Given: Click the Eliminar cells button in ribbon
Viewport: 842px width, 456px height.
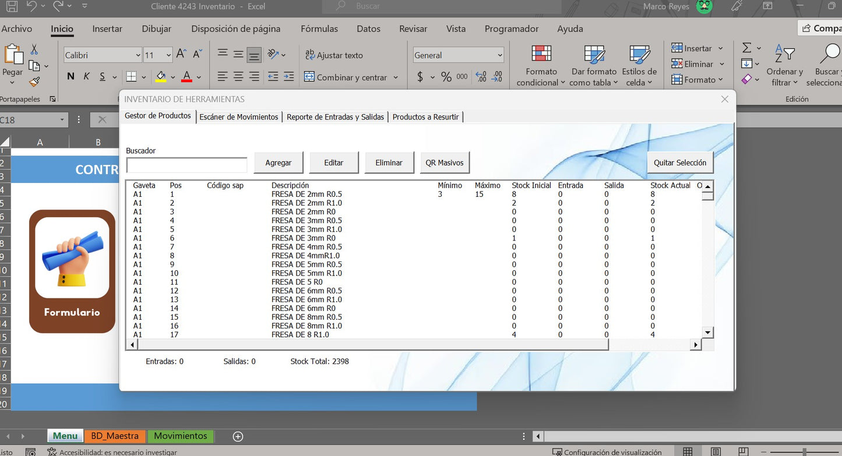Looking at the screenshot, I should tap(692, 64).
